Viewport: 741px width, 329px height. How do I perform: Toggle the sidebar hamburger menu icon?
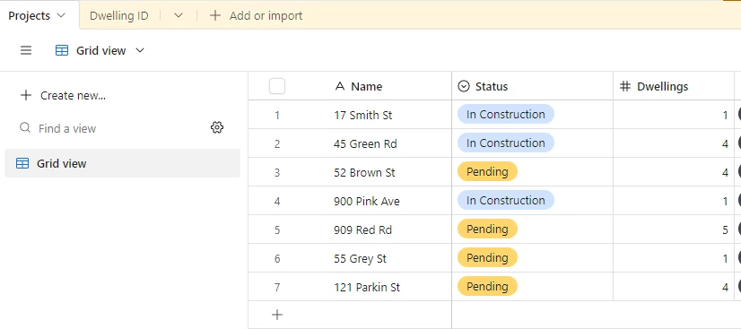(x=26, y=50)
